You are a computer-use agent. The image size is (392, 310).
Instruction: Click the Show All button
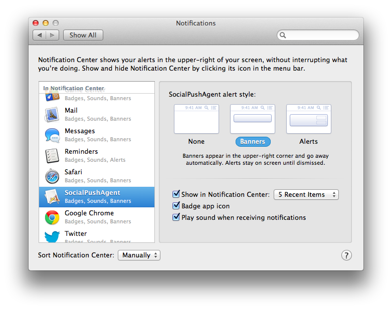click(x=83, y=35)
